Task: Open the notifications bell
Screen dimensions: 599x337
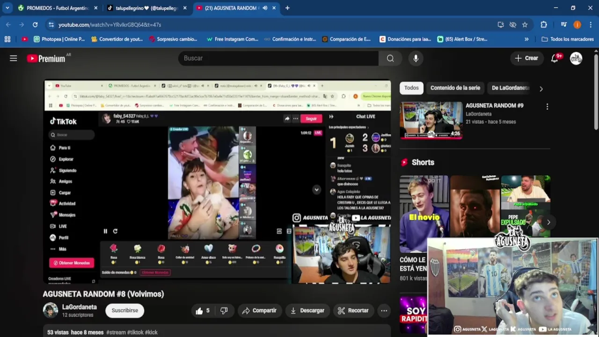Action: point(555,58)
